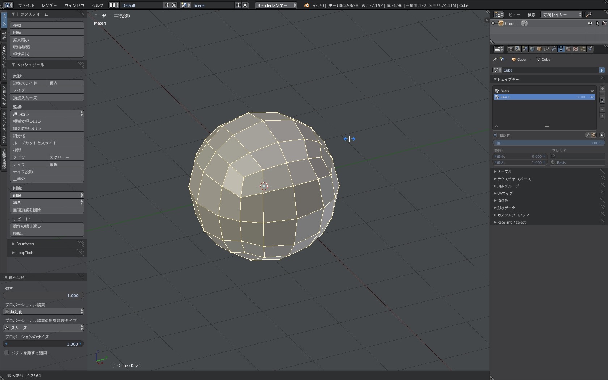Mute the Basis shape key eye
The width and height of the screenshot is (608, 380).
point(592,91)
